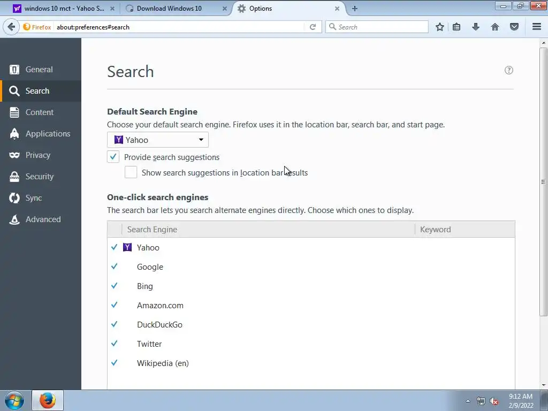Click the Search Engine column header

[x=268, y=229]
